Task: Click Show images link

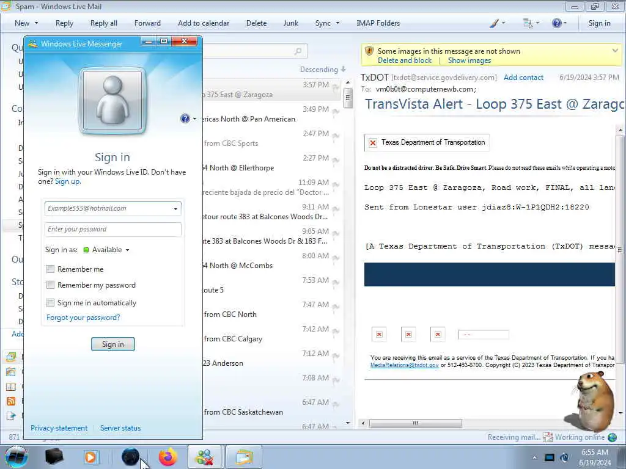Action: click(469, 60)
